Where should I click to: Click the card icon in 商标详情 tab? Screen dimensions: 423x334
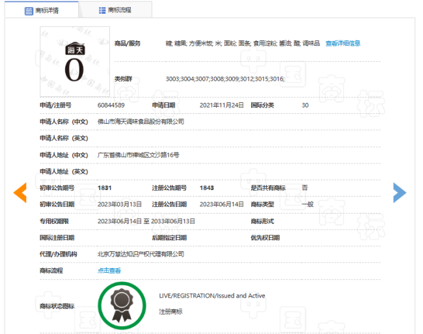click(x=29, y=10)
